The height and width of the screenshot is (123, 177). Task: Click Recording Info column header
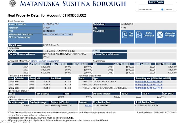pyautogui.click(x=155, y=79)
